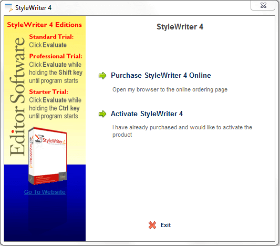
Task: Click the StyleWriter 4 product box image
Action: point(47,156)
